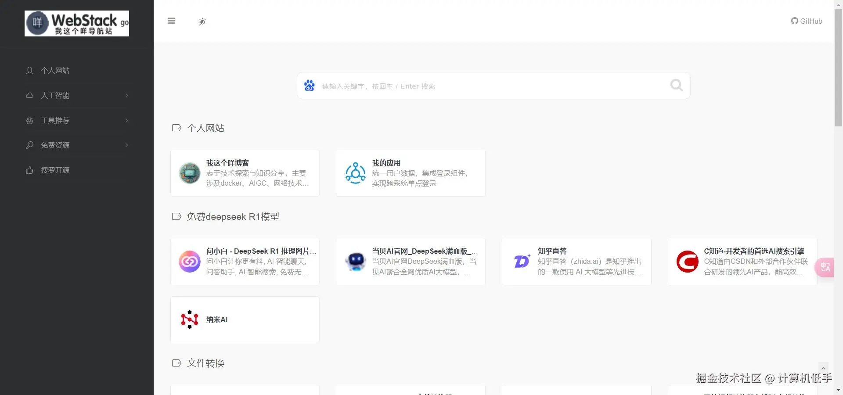Screen dimensions: 843x395
Task: Click the tag icon next to 个人网站 heading
Action: (x=177, y=128)
